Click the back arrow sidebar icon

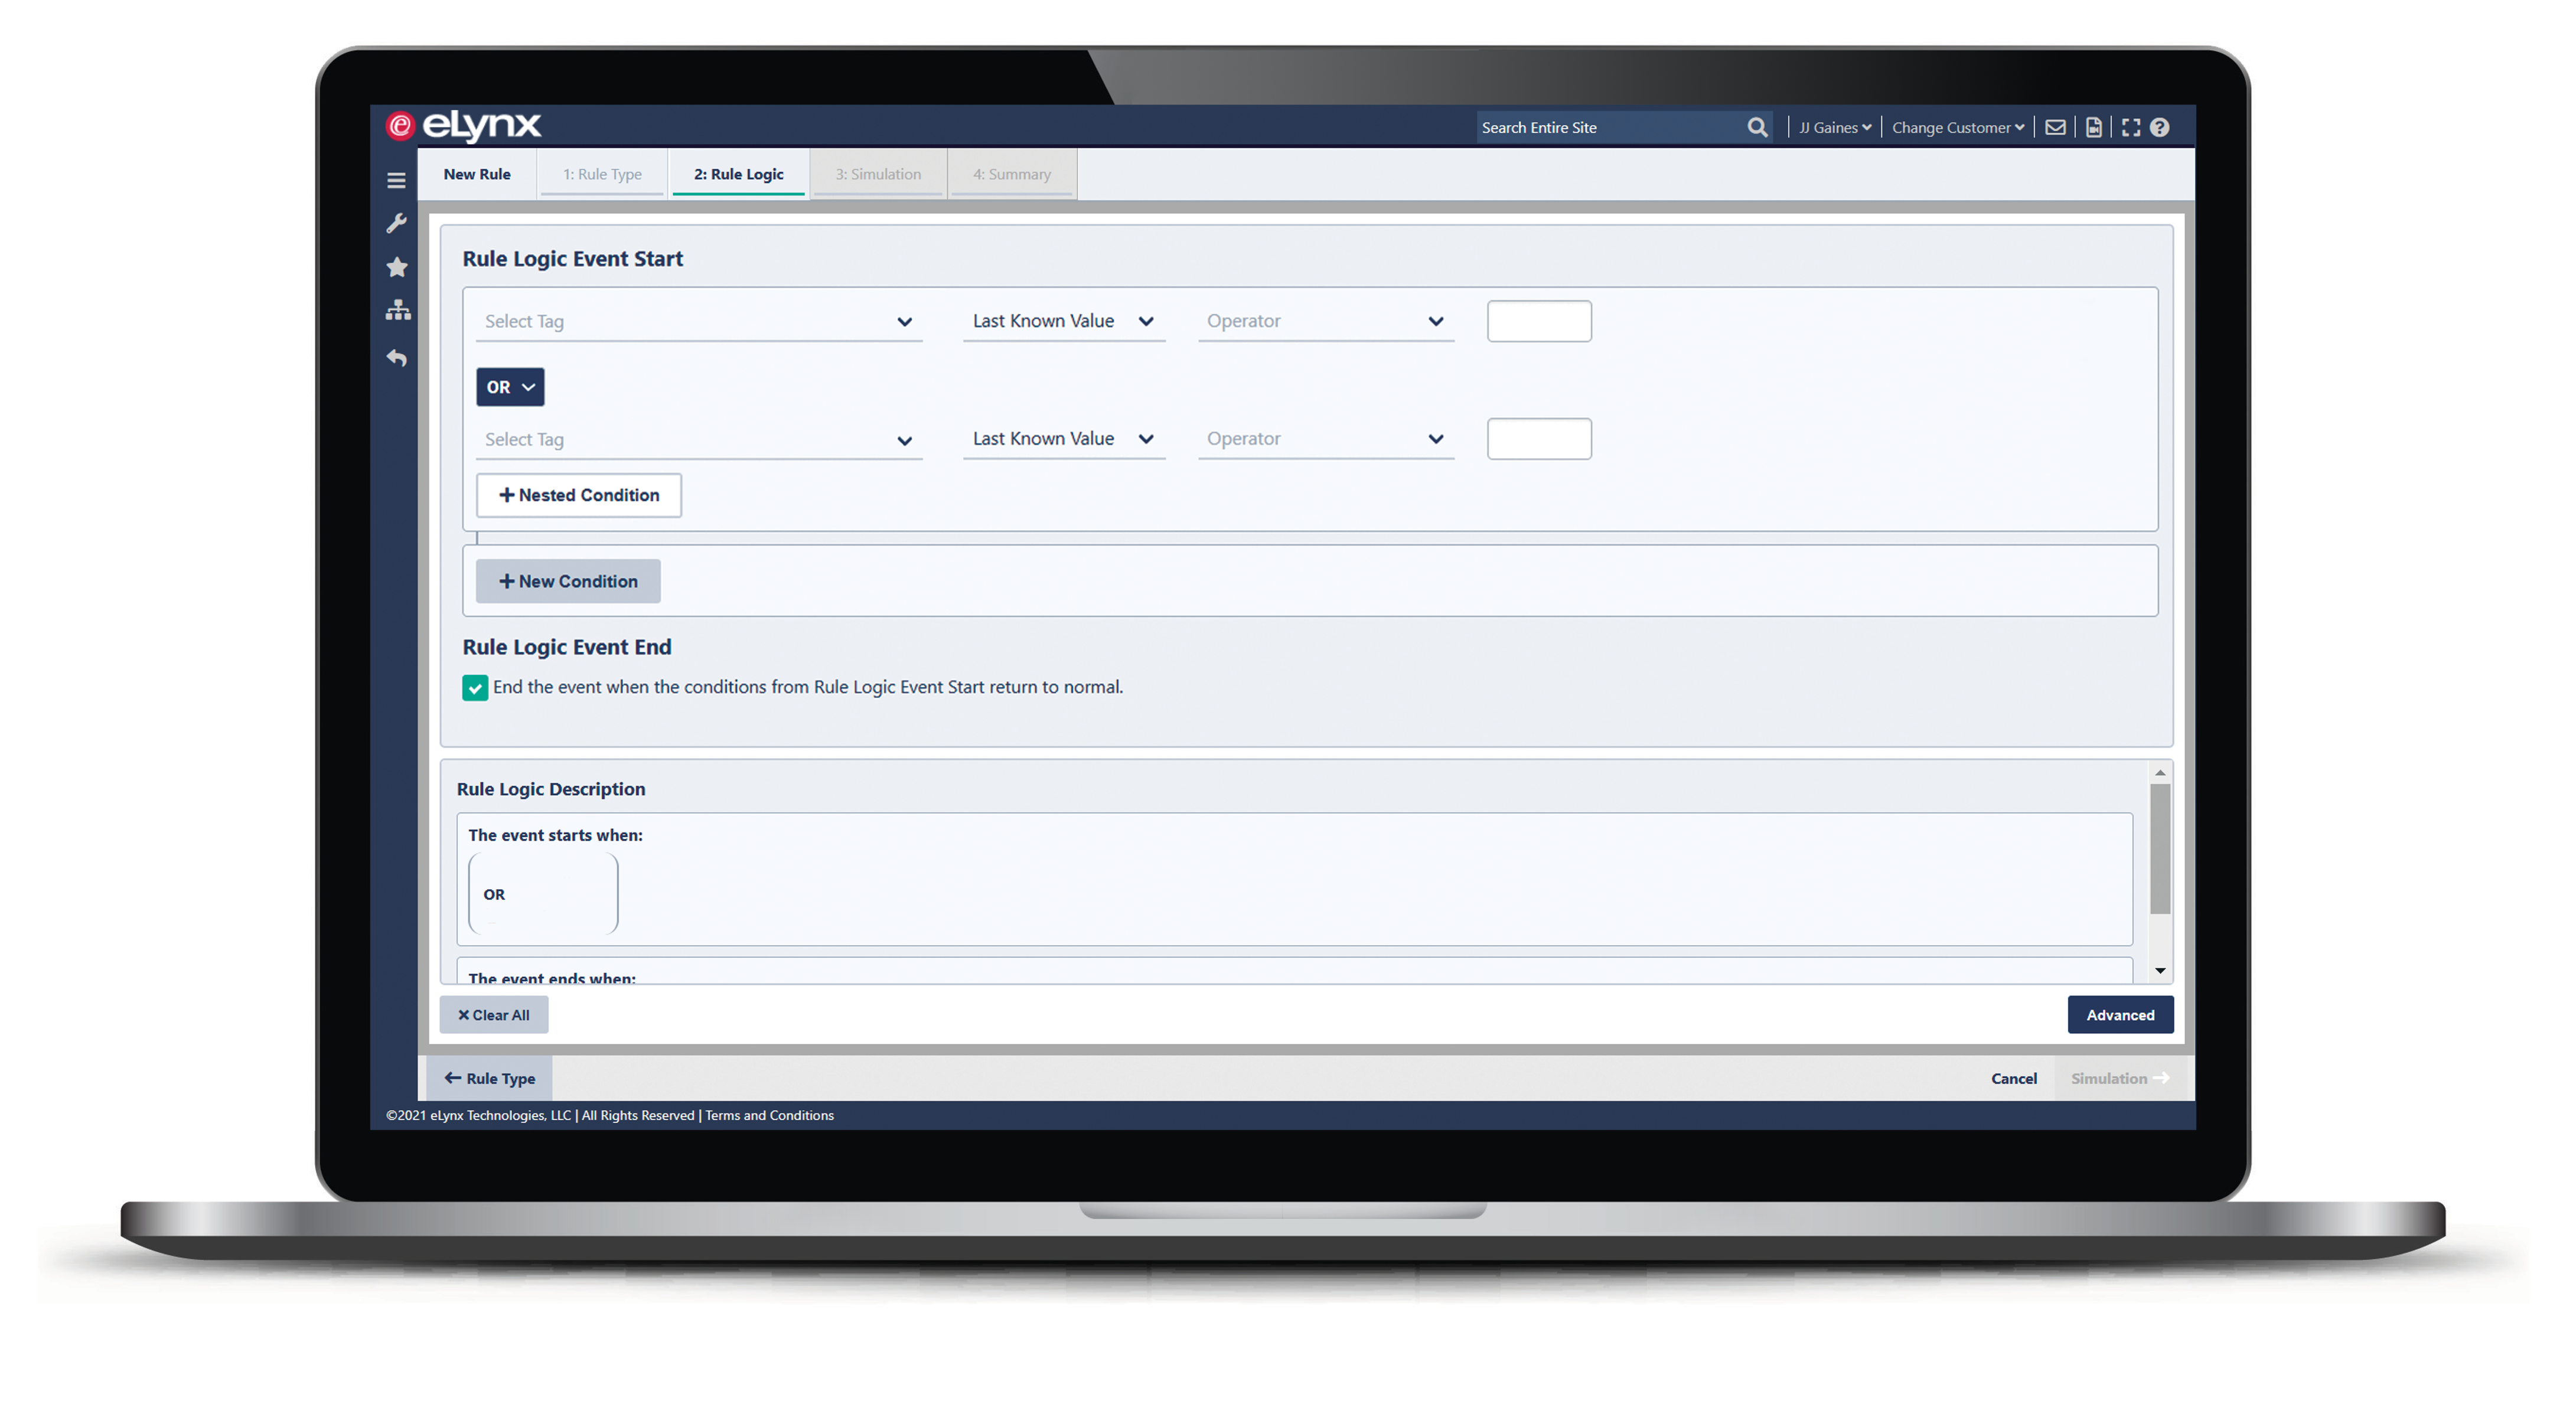(397, 357)
